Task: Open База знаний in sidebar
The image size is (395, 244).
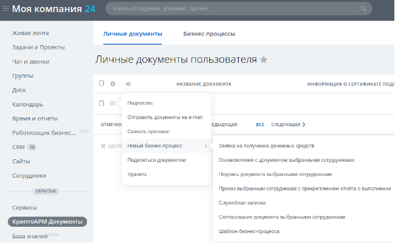Action: [30, 236]
